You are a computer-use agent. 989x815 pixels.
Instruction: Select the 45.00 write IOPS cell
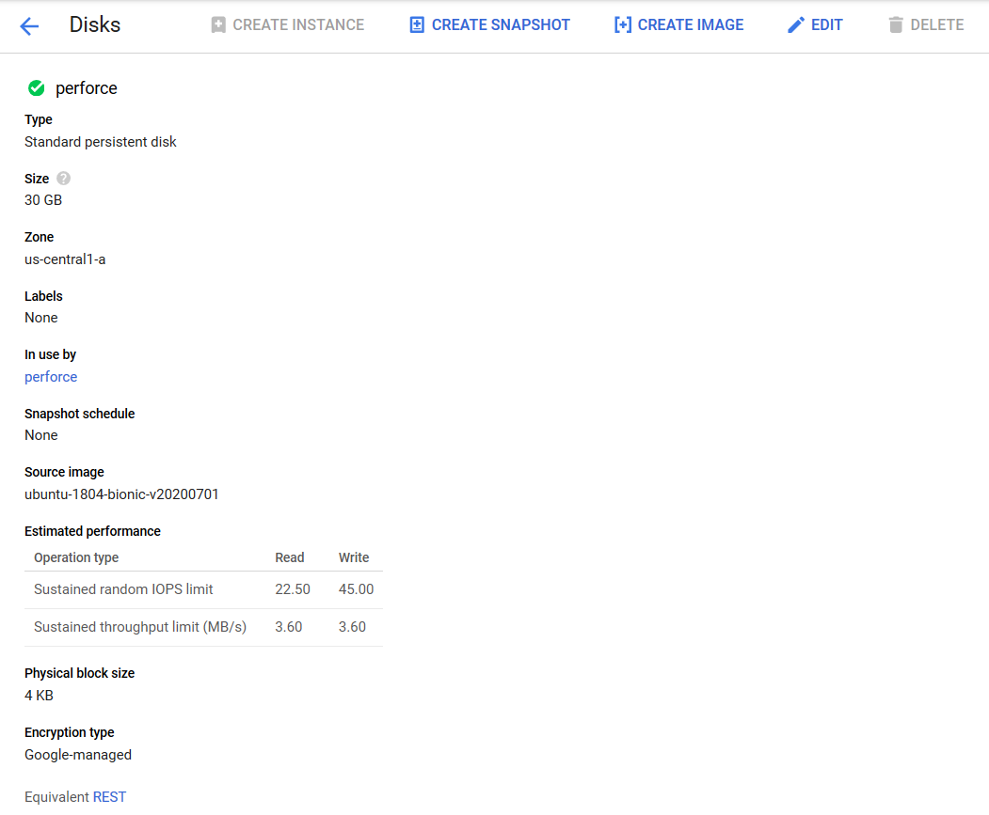(357, 589)
